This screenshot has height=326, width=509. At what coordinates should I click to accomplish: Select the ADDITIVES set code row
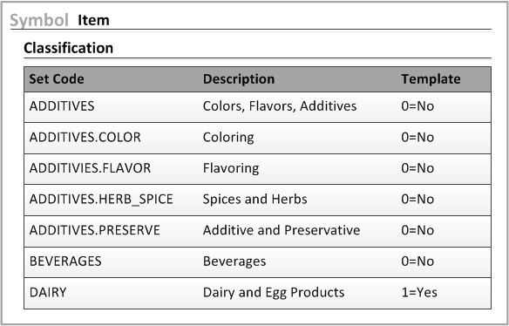(x=257, y=107)
